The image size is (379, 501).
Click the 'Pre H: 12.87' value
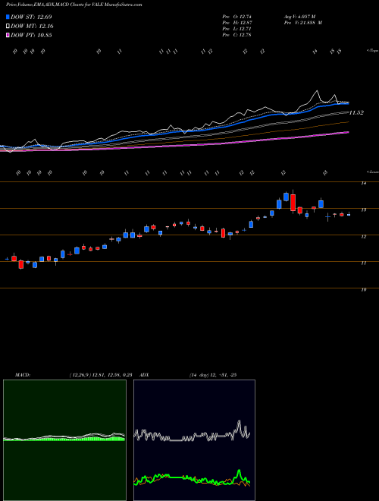pyautogui.click(x=237, y=23)
